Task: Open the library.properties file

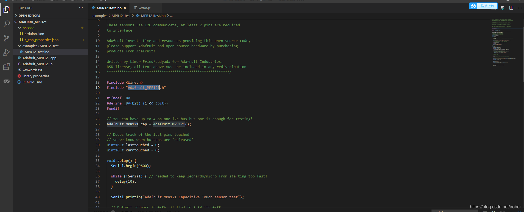Action: [x=51, y=76]
